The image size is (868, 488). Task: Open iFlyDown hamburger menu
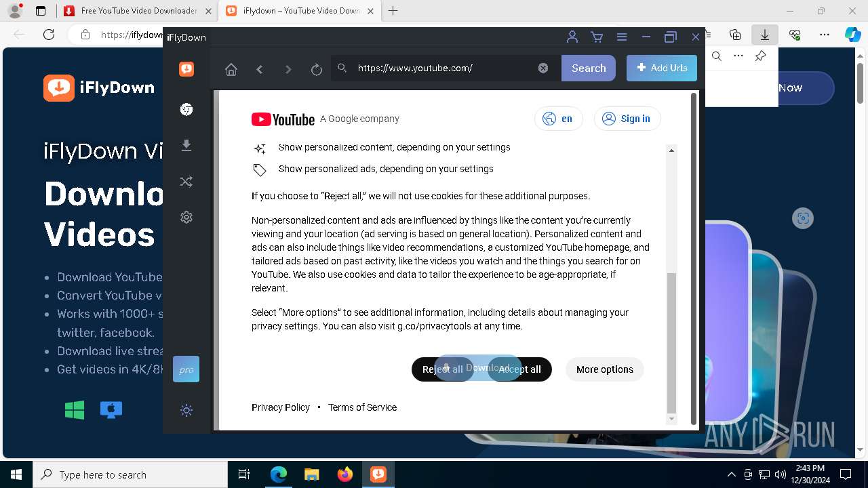pyautogui.click(x=621, y=37)
